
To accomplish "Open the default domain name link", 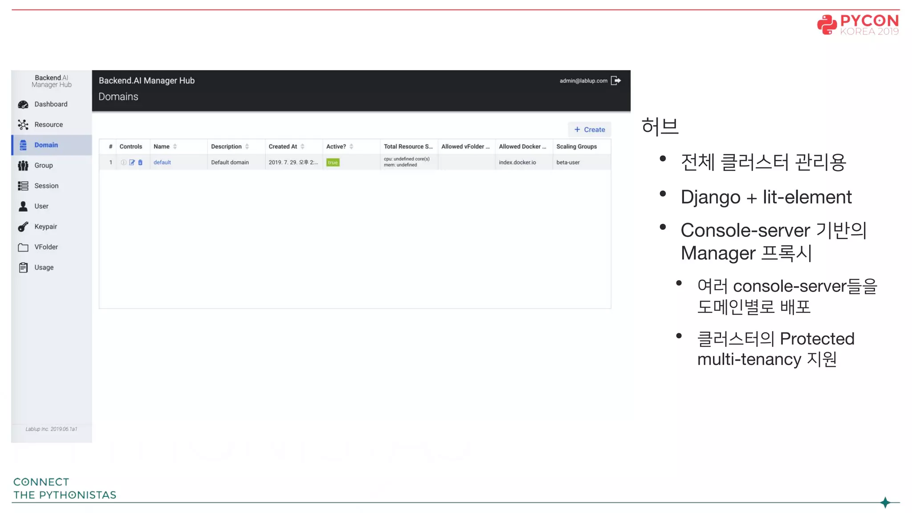I will (x=162, y=163).
